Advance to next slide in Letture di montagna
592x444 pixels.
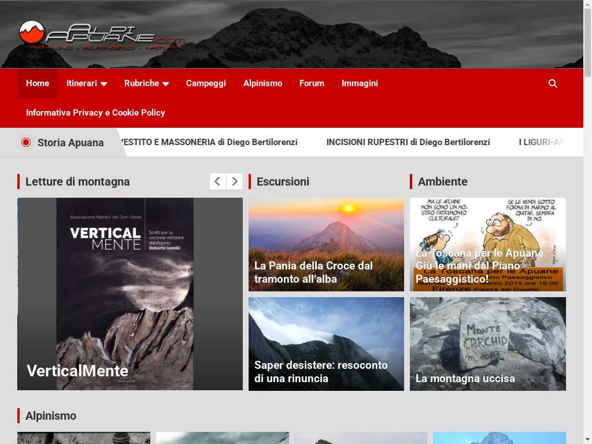pyautogui.click(x=234, y=182)
